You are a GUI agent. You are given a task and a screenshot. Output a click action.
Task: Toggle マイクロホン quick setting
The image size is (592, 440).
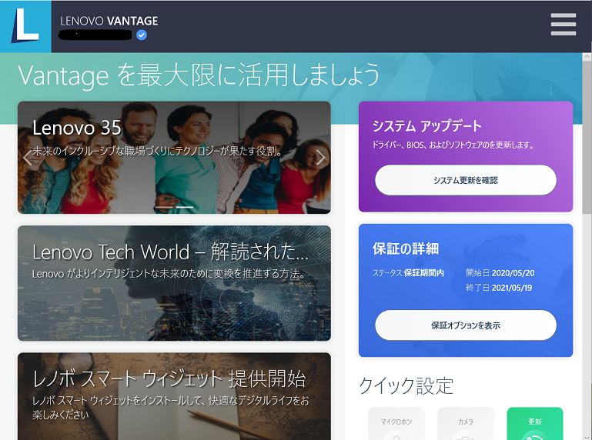pyautogui.click(x=396, y=423)
